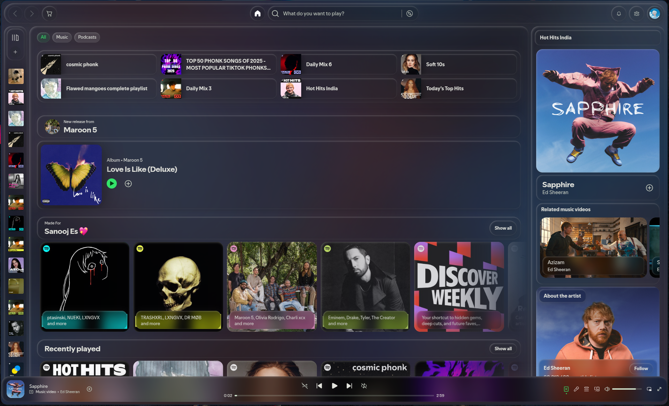Resume playback with the play button
The image size is (669, 406).
point(334,386)
